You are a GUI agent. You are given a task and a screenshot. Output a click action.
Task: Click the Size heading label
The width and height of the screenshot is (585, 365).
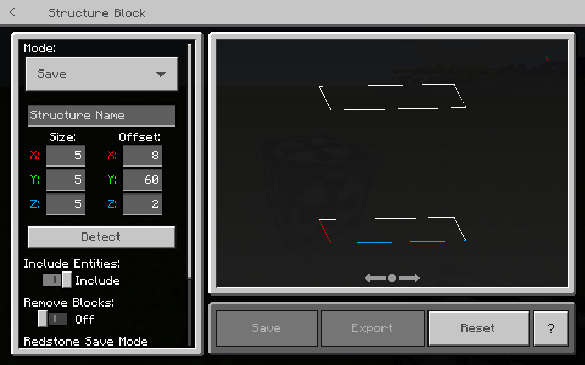[63, 137]
